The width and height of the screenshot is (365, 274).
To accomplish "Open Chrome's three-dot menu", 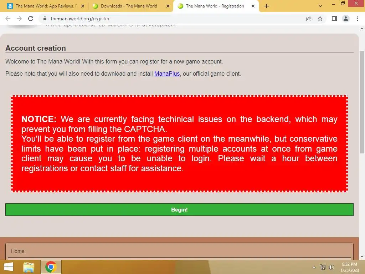I will point(357,19).
